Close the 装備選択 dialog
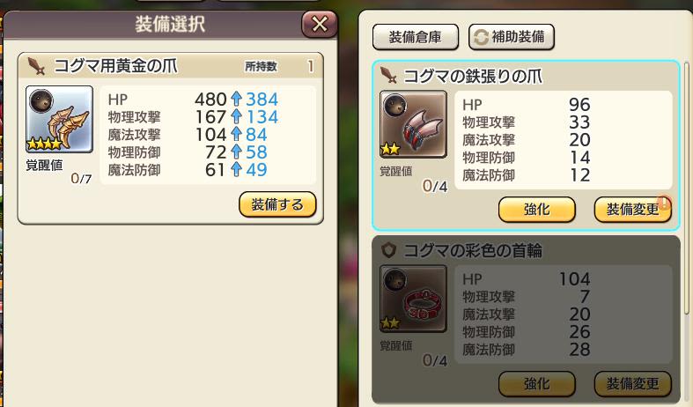 (320, 24)
